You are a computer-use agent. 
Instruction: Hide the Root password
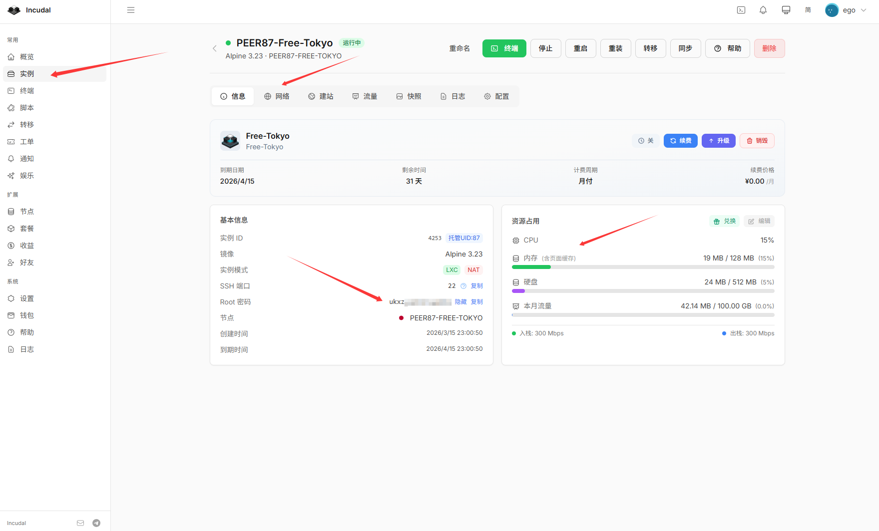pyautogui.click(x=460, y=302)
